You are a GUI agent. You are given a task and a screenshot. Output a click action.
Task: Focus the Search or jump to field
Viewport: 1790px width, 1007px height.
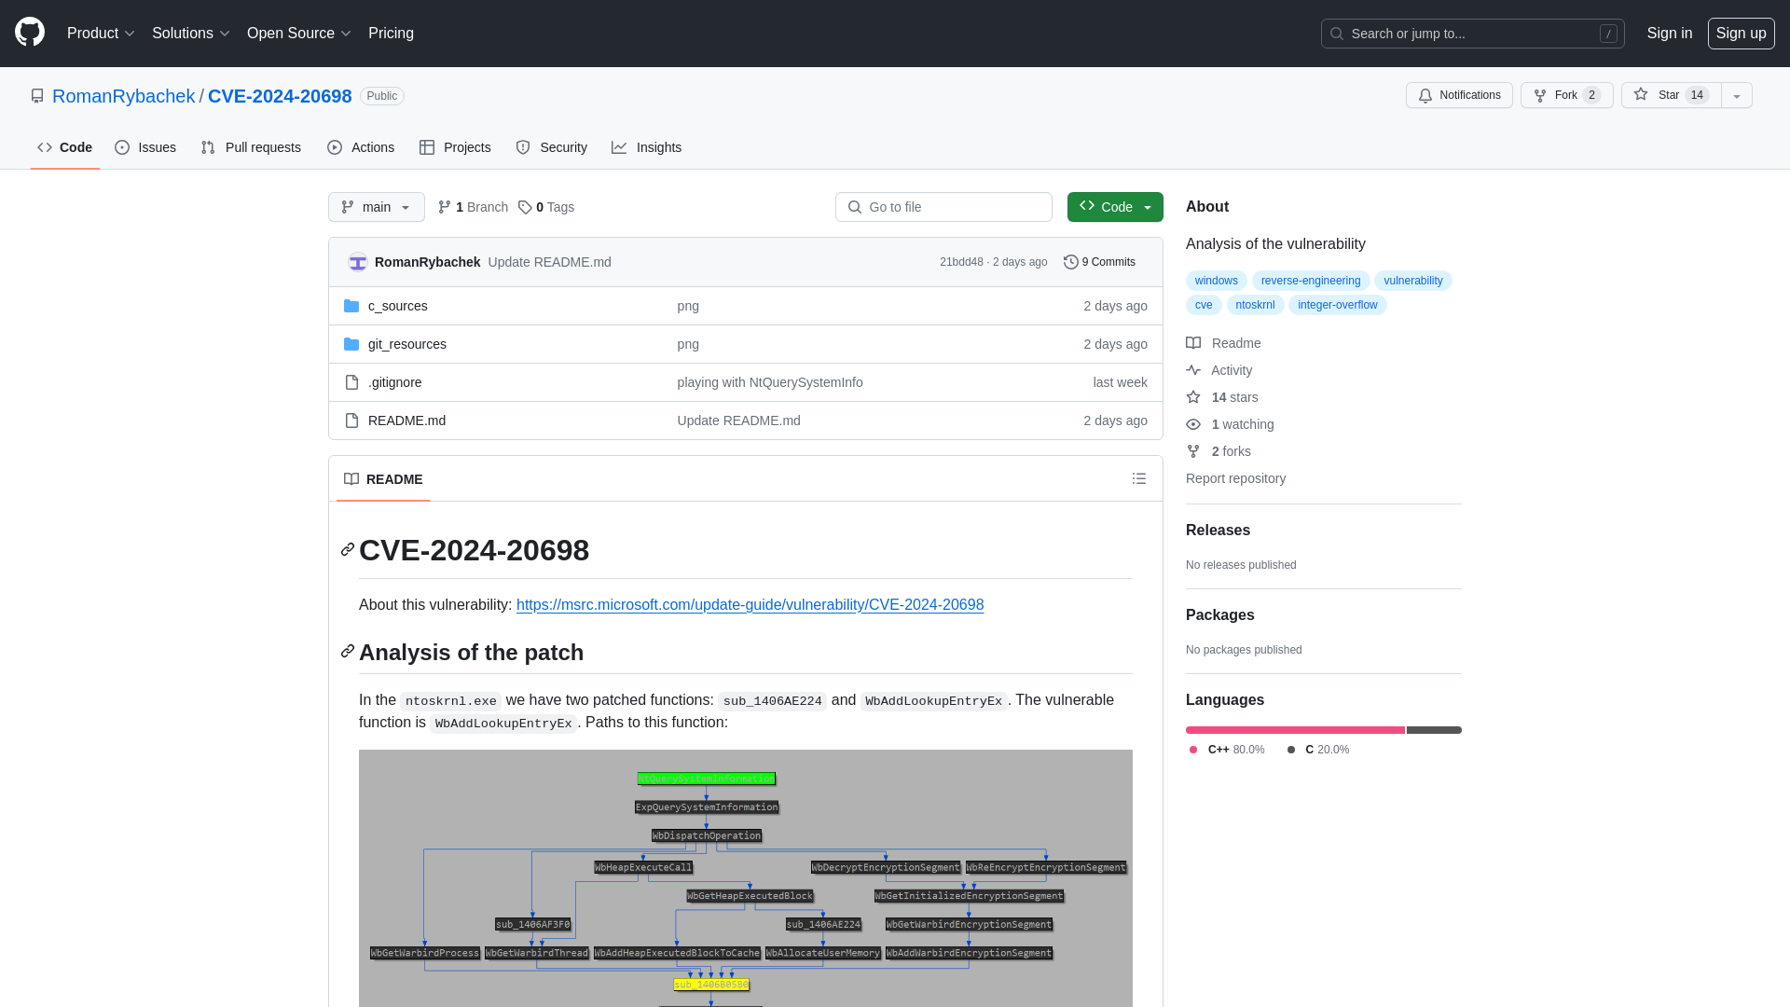coord(1473,34)
